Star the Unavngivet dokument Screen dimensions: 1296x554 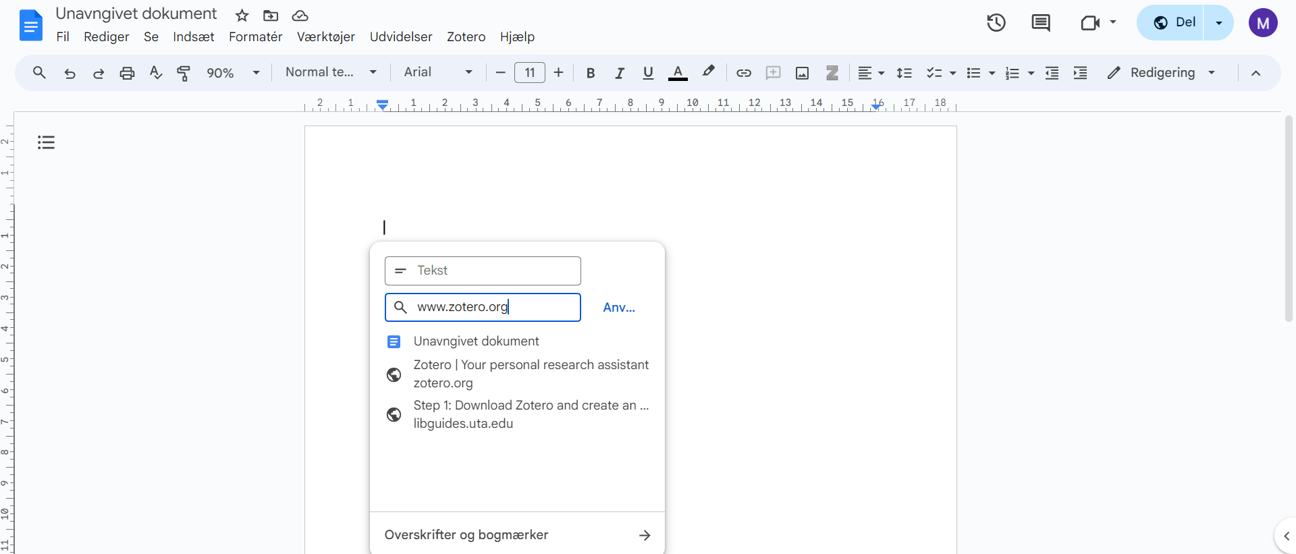[x=242, y=16]
